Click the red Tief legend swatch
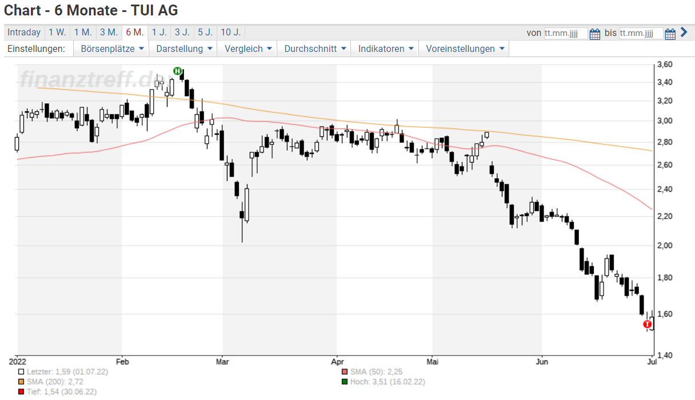Screen dimensions: 695x400 21,391
